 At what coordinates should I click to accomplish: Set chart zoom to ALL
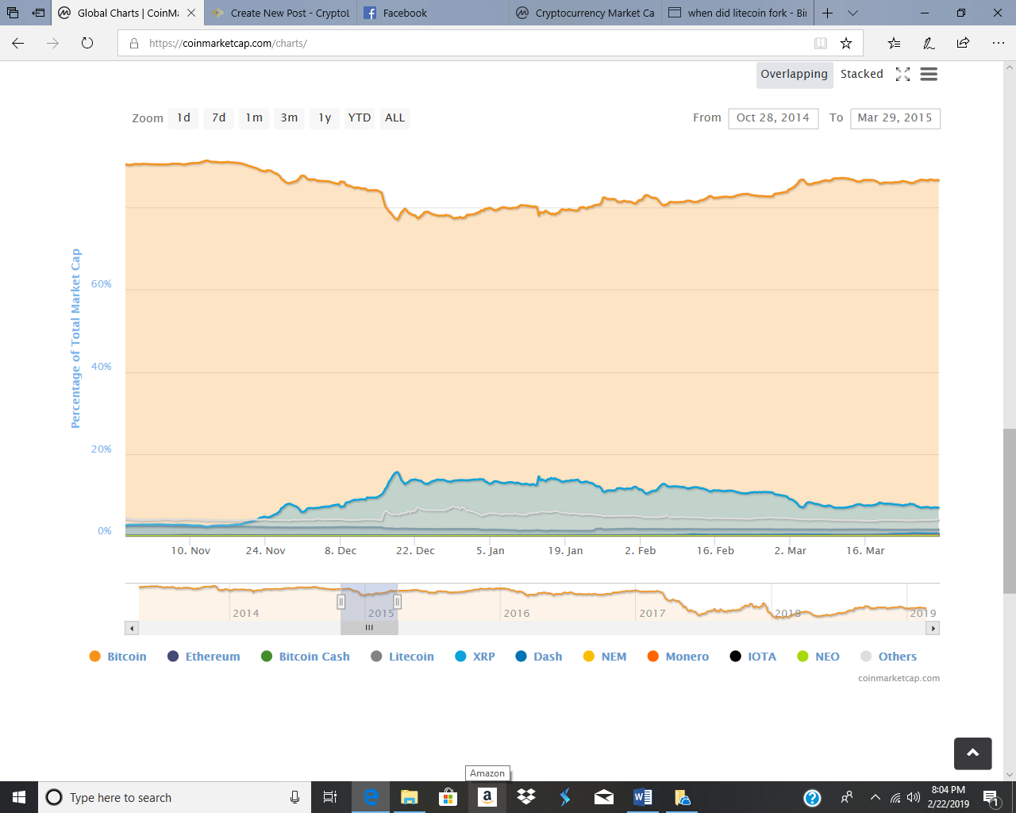tap(394, 118)
